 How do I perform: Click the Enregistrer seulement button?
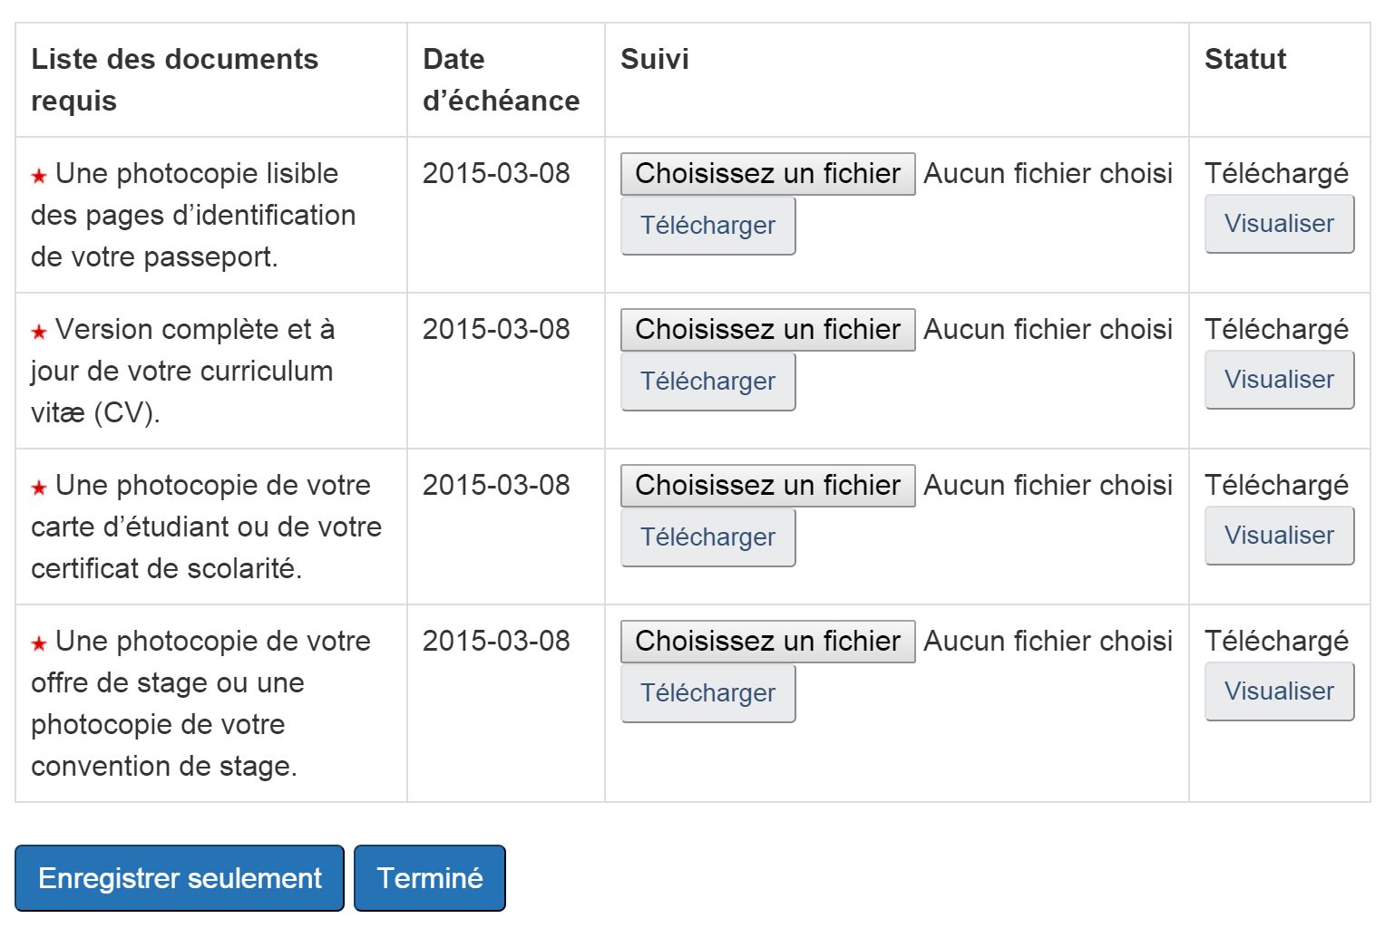coord(180,878)
